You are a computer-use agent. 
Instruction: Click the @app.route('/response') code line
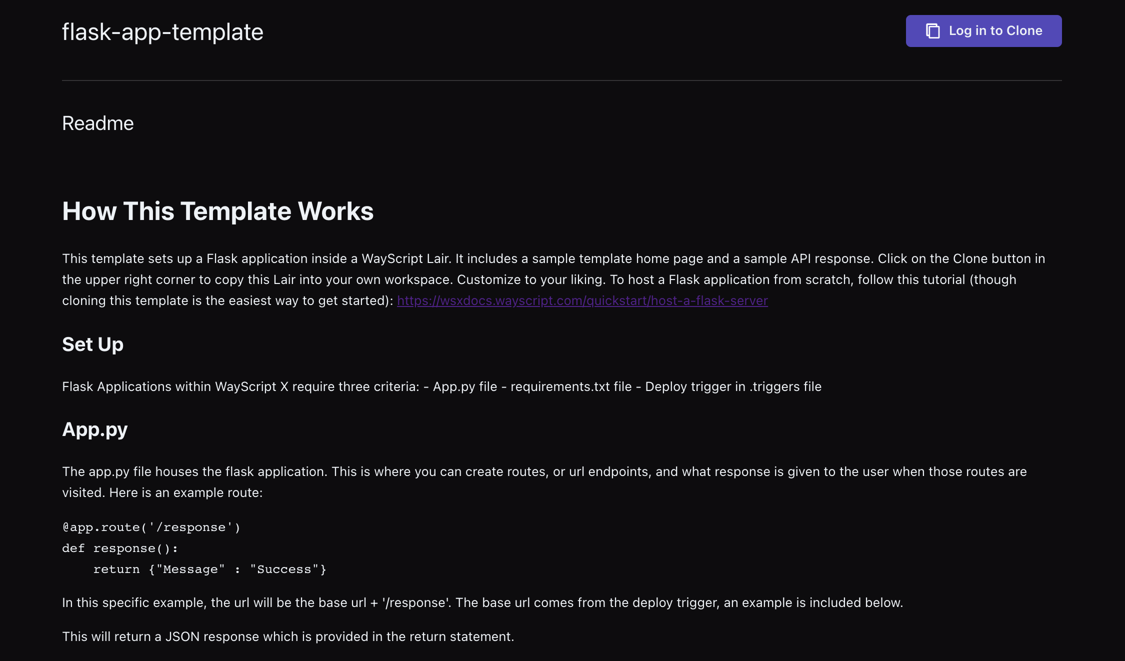pos(151,527)
